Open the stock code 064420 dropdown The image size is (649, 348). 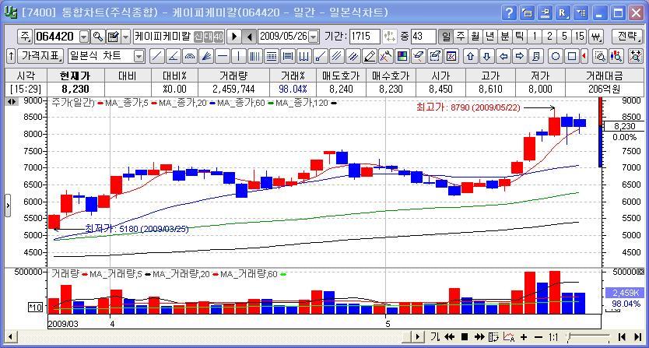click(84, 37)
